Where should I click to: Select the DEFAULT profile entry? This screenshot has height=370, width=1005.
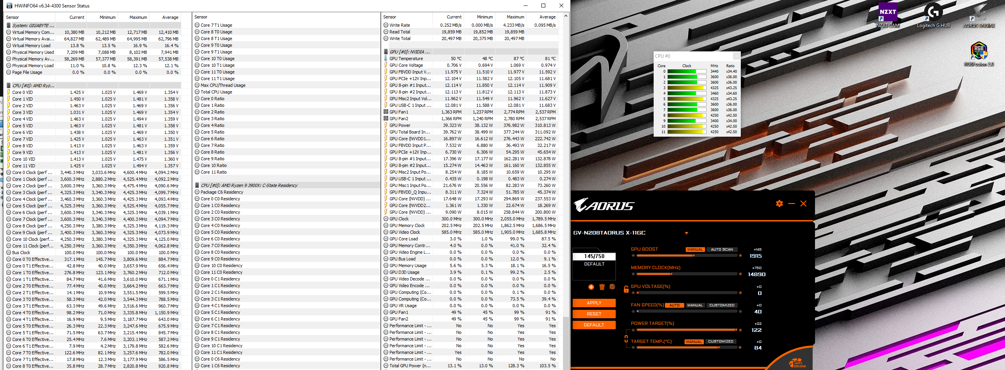pyautogui.click(x=594, y=264)
